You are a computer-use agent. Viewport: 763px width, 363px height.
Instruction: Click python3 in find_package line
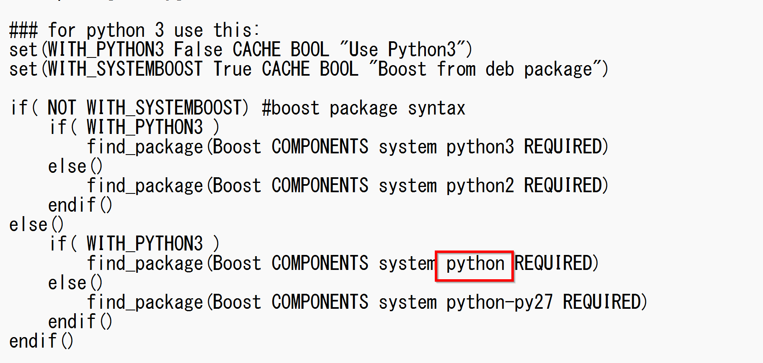pyautogui.click(x=480, y=147)
